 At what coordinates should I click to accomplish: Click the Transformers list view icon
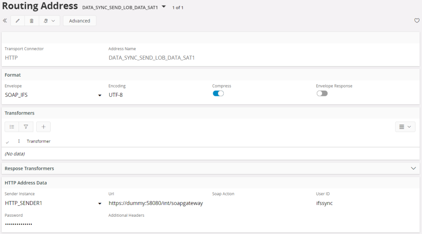tap(12, 127)
